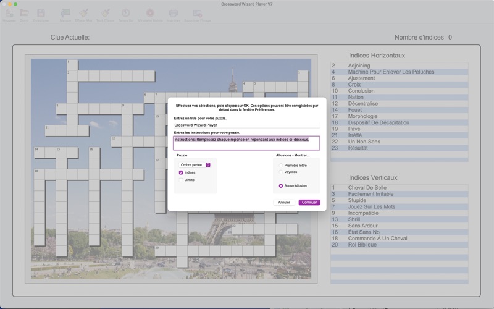
Task: Click the Temps Sur clock icon
Action: (x=126, y=13)
